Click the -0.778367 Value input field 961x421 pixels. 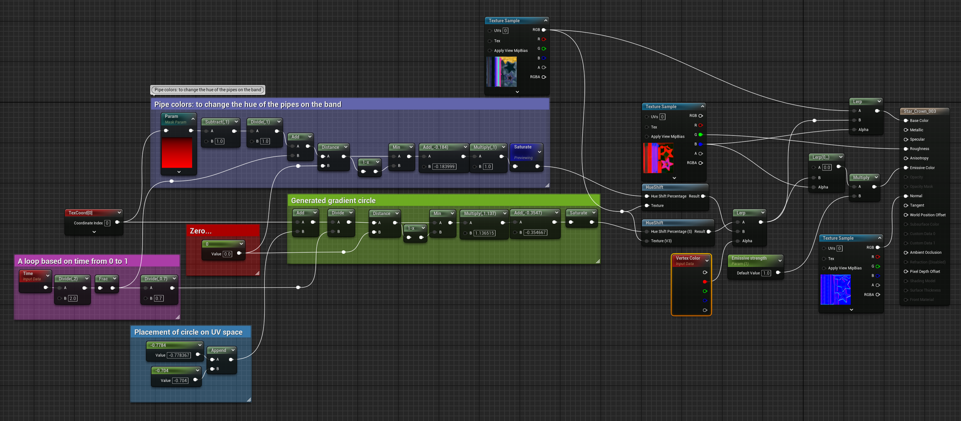click(x=179, y=355)
